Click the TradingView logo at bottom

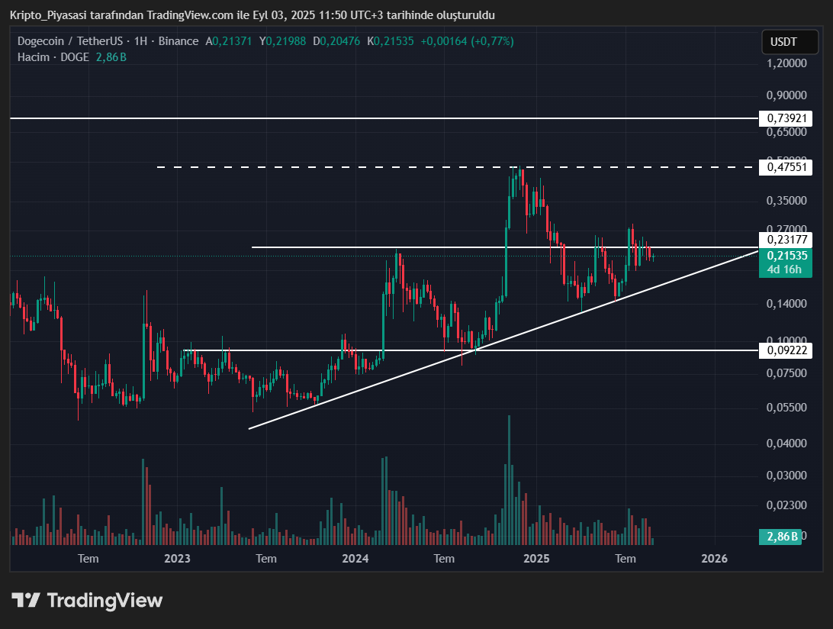(x=87, y=600)
